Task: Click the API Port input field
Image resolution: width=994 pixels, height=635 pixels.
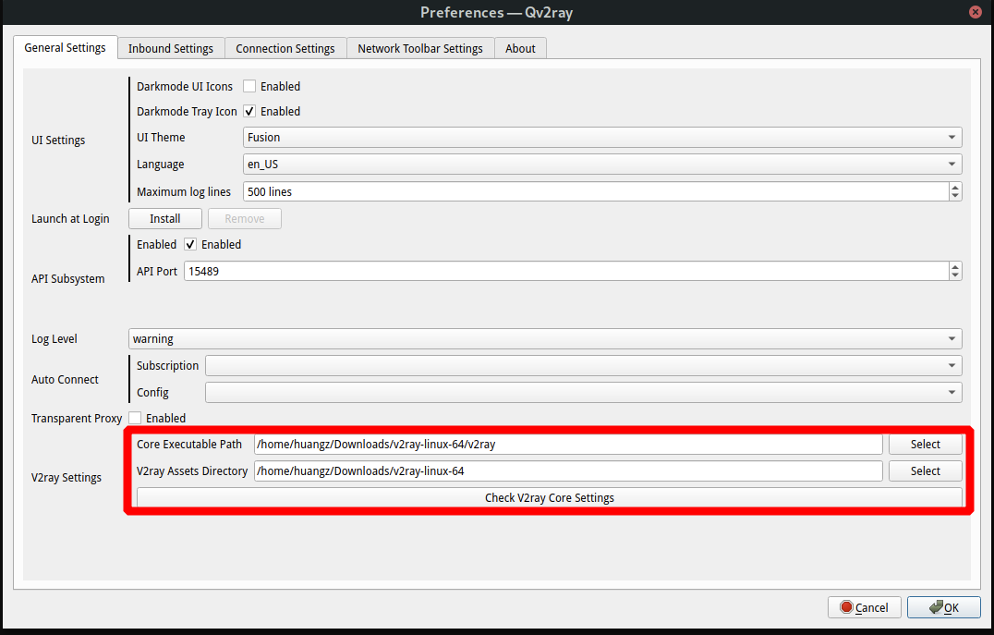Action: [x=565, y=272]
